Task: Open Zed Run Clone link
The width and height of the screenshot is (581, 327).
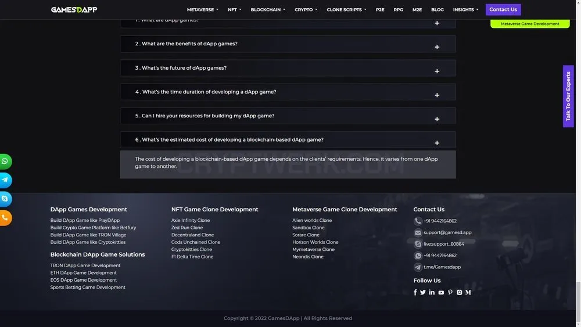Action: (x=187, y=228)
